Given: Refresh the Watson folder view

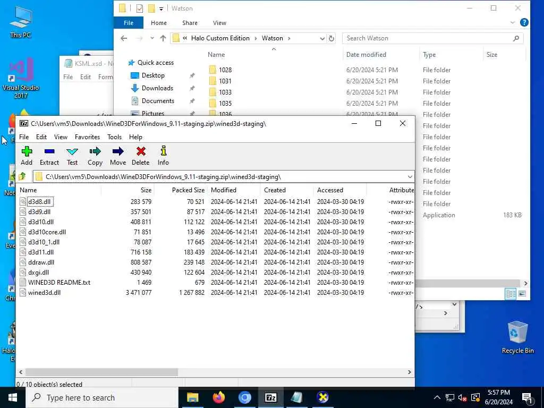Looking at the screenshot, I should click(x=331, y=38).
